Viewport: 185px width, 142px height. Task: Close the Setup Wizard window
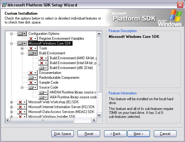click(x=180, y=5)
